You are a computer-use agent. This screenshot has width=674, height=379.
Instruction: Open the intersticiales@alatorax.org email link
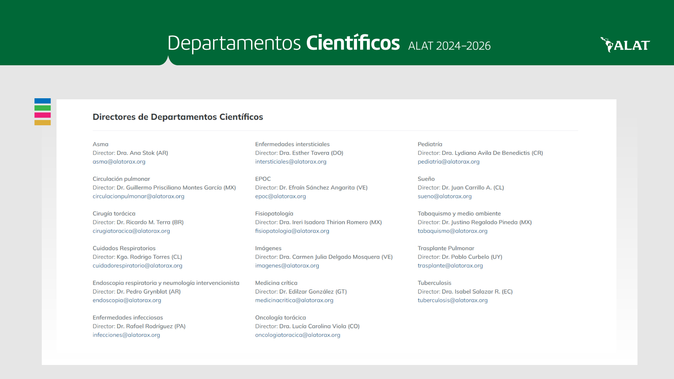(290, 162)
